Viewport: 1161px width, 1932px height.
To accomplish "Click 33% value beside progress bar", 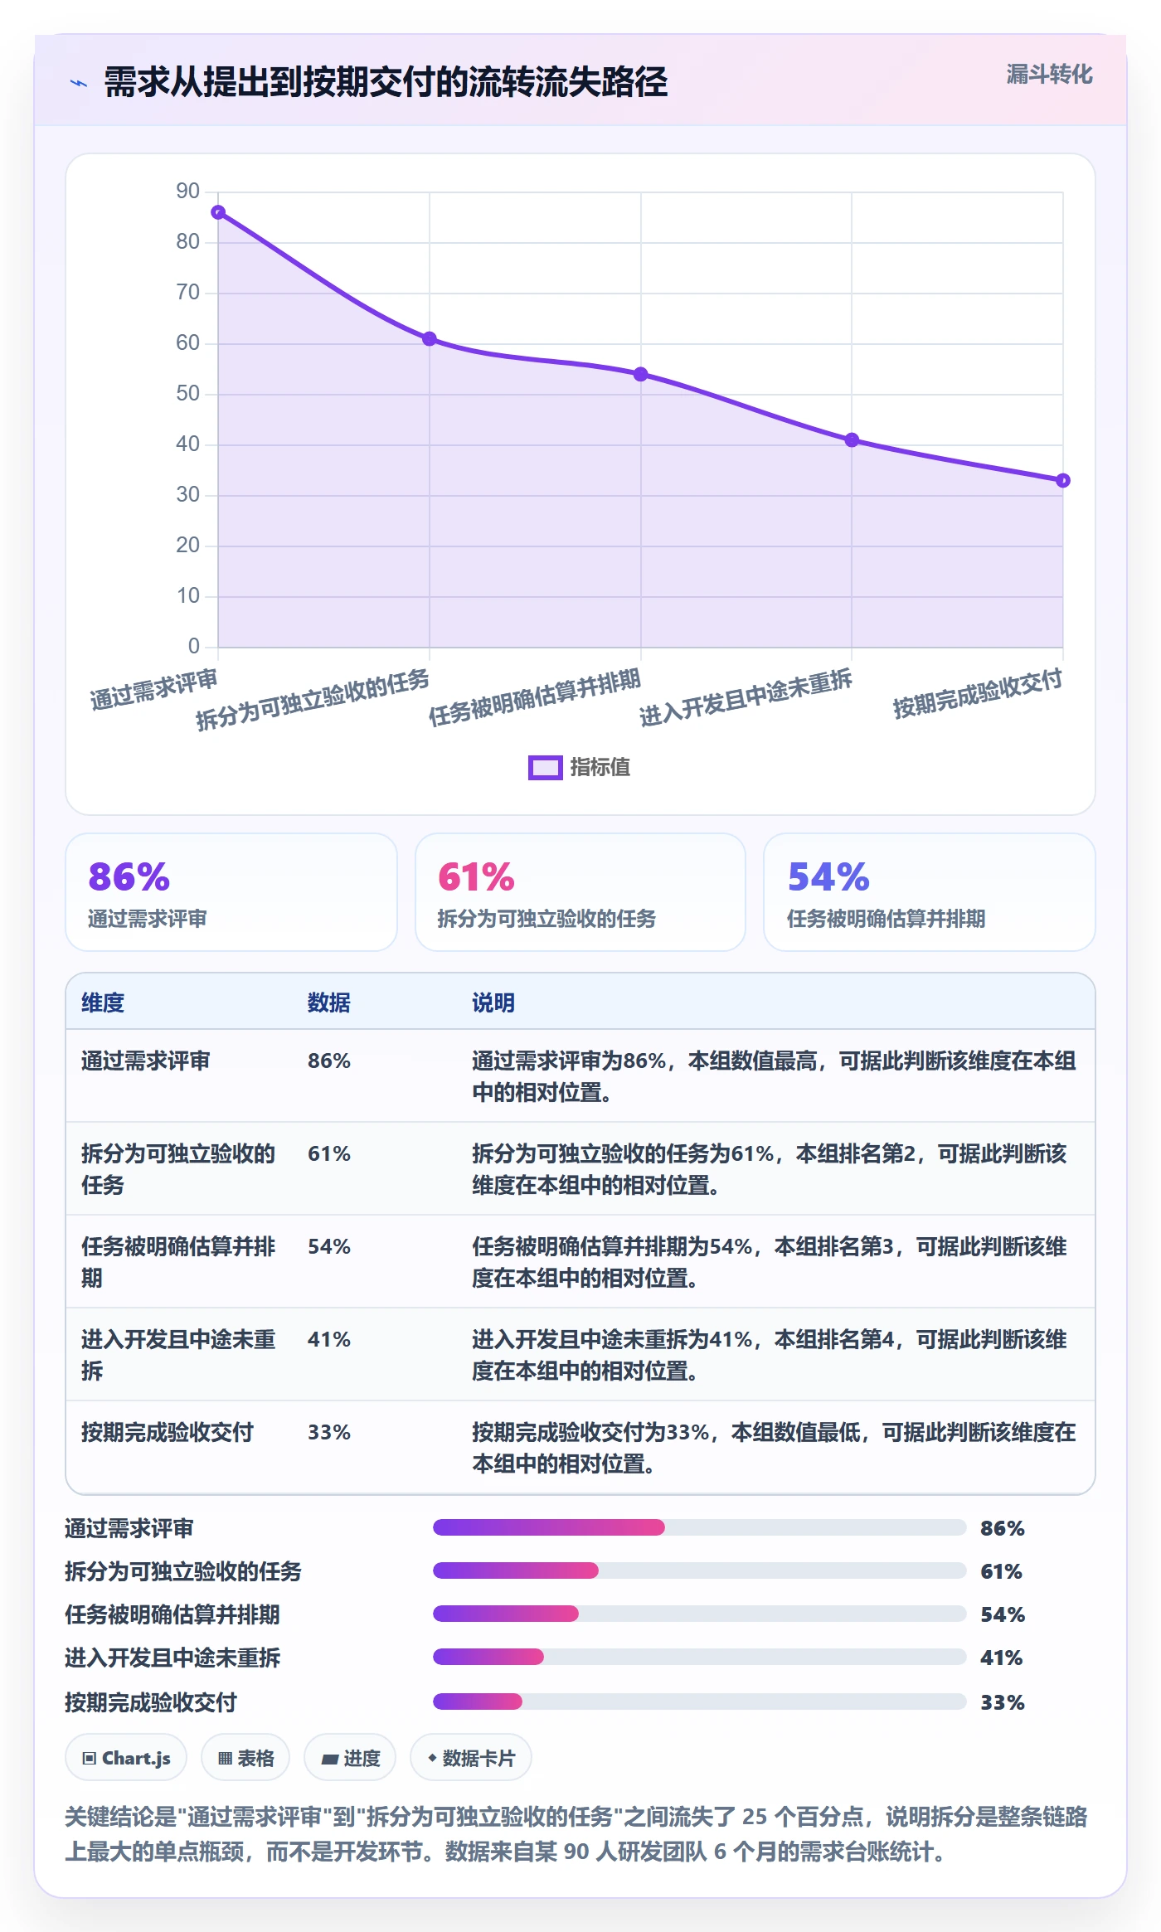I will [1003, 1702].
